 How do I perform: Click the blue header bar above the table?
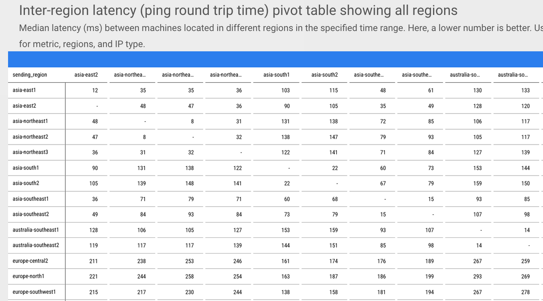click(275, 59)
